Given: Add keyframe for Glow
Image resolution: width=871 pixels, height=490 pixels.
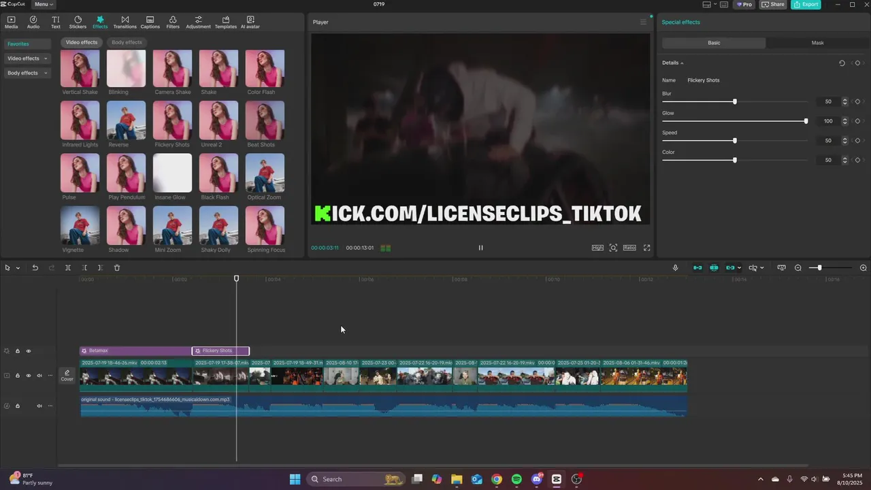Looking at the screenshot, I should click(x=857, y=121).
